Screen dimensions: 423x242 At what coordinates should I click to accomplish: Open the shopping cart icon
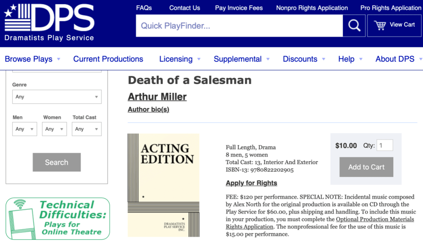380,25
